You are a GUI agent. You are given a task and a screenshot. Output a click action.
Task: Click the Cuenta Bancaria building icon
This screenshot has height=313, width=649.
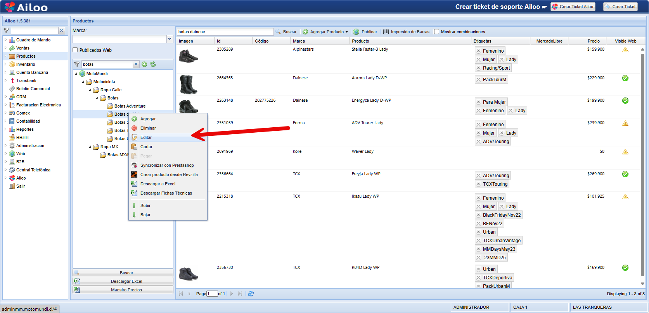[12, 72]
